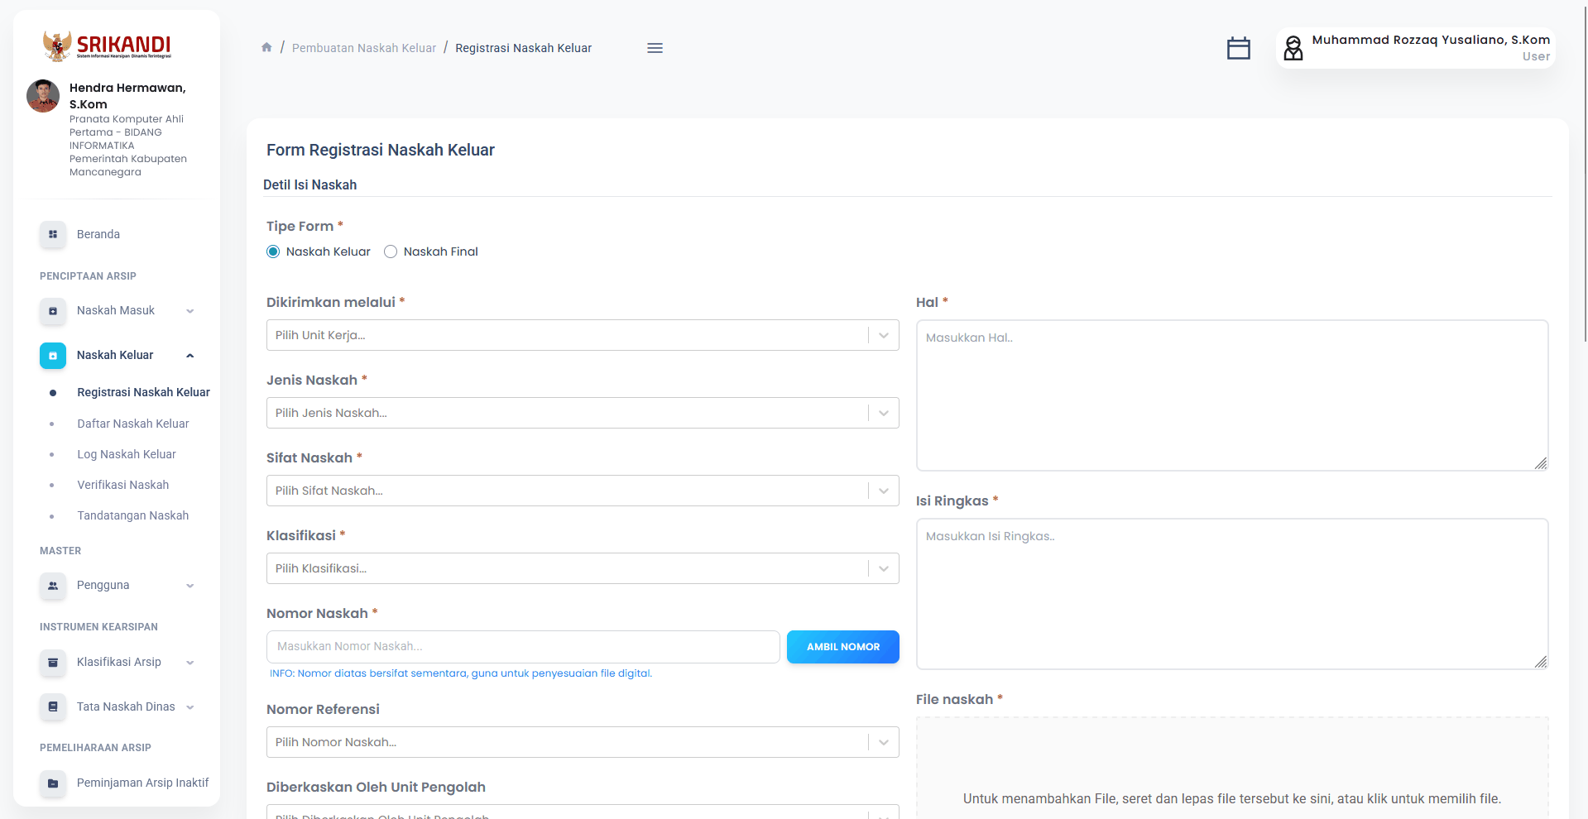The image size is (1588, 819).
Task: Toggle the hamburger menu icon
Action: point(655,48)
